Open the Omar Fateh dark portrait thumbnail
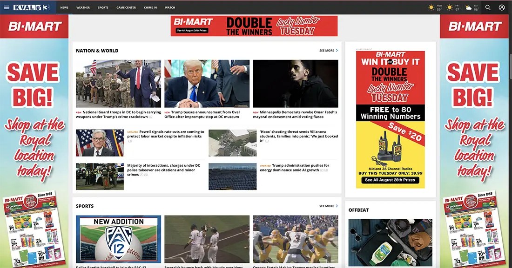Viewport: 512px width, 268px height. 296,84
